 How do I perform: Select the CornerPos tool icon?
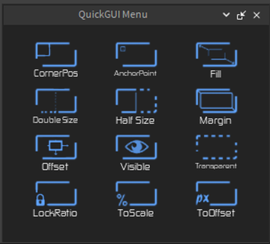tap(56, 55)
